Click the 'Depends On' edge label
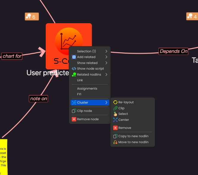Image resolution: width=198 pixels, height=175 pixels. click(174, 51)
